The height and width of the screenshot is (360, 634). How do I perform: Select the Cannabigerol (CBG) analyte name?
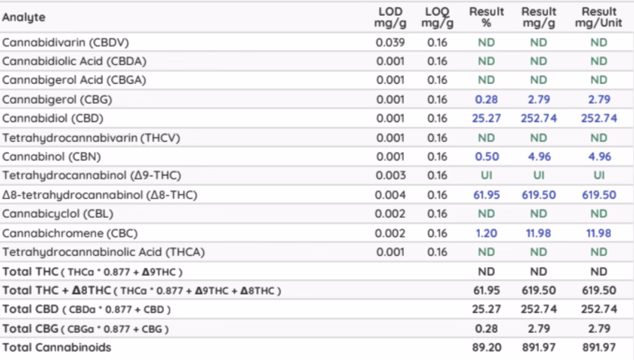click(x=57, y=100)
